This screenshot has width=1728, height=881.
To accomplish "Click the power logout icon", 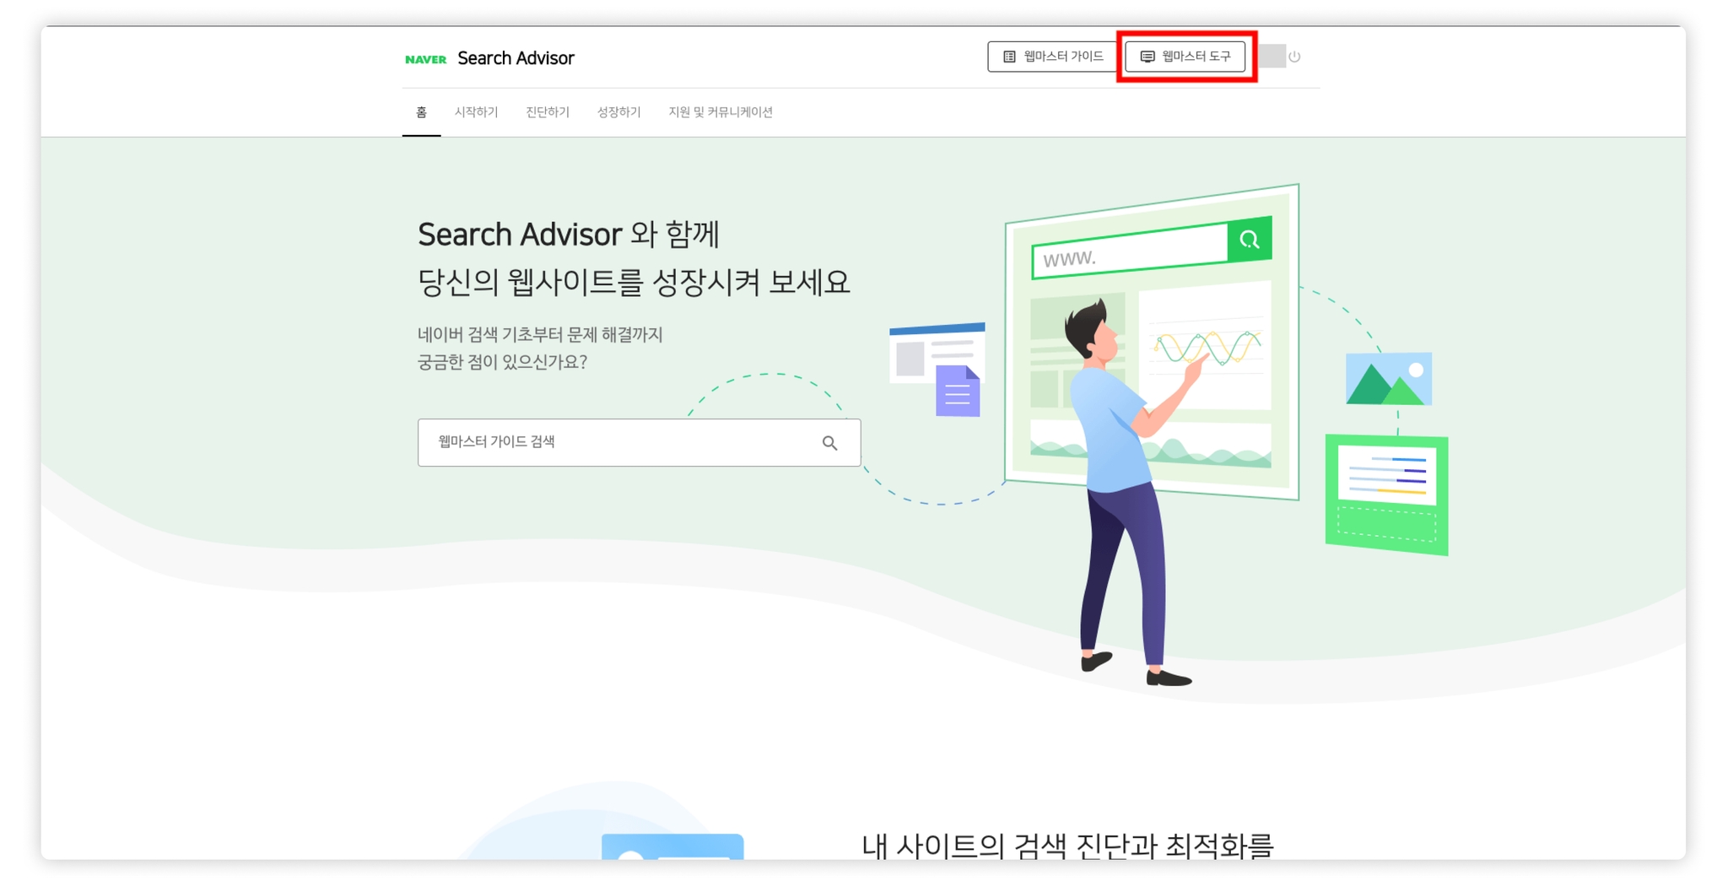I will click(1294, 57).
